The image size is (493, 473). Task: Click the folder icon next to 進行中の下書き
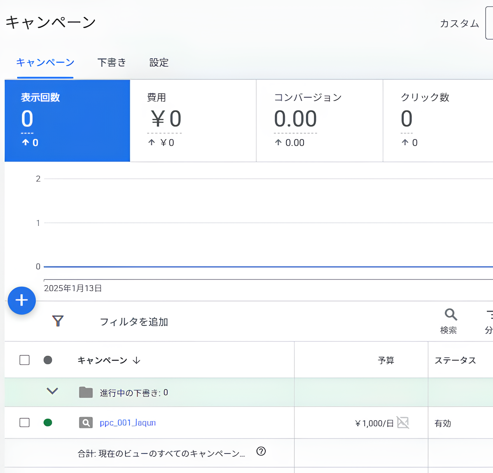[86, 392]
